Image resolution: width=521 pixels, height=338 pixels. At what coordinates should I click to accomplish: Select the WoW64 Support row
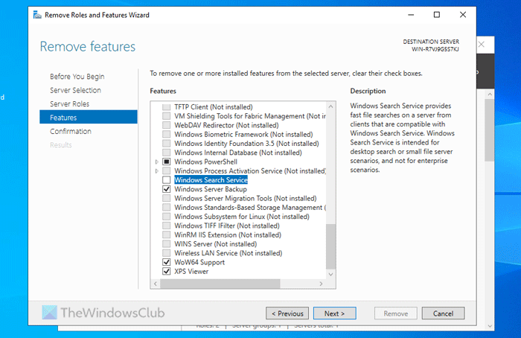pos(199,262)
